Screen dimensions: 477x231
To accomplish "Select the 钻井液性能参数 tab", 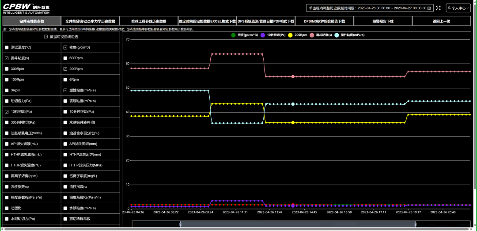I will click(32, 21).
